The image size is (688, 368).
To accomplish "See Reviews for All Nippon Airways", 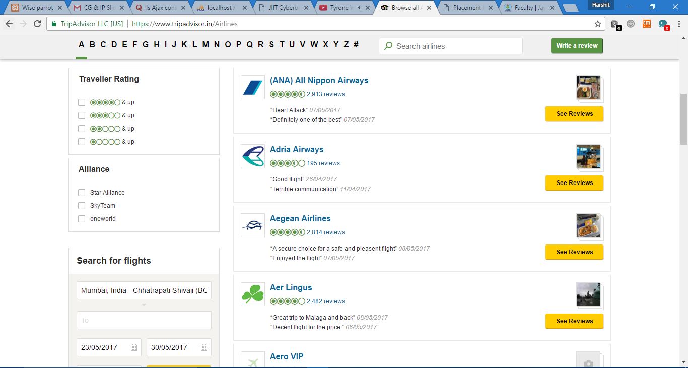I will [x=574, y=114].
